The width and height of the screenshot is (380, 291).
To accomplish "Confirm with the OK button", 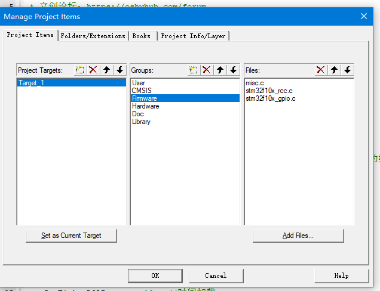I will pyautogui.click(x=155, y=275).
